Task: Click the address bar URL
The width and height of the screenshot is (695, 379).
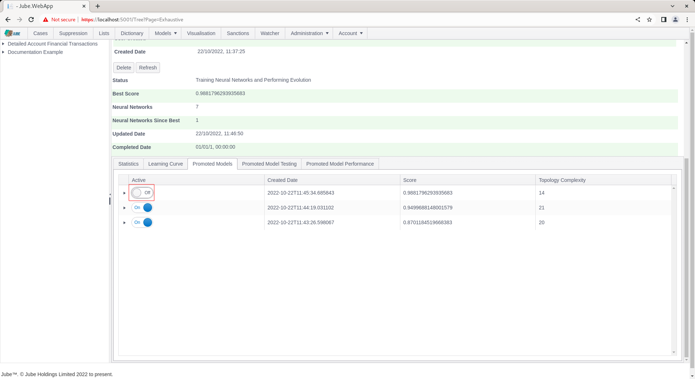Action: (132, 20)
